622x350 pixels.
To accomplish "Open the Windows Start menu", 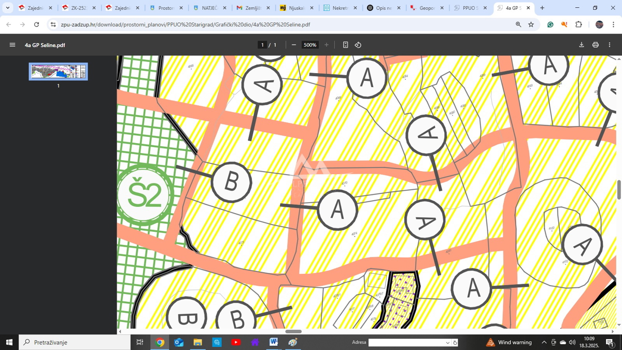I will pyautogui.click(x=9, y=342).
